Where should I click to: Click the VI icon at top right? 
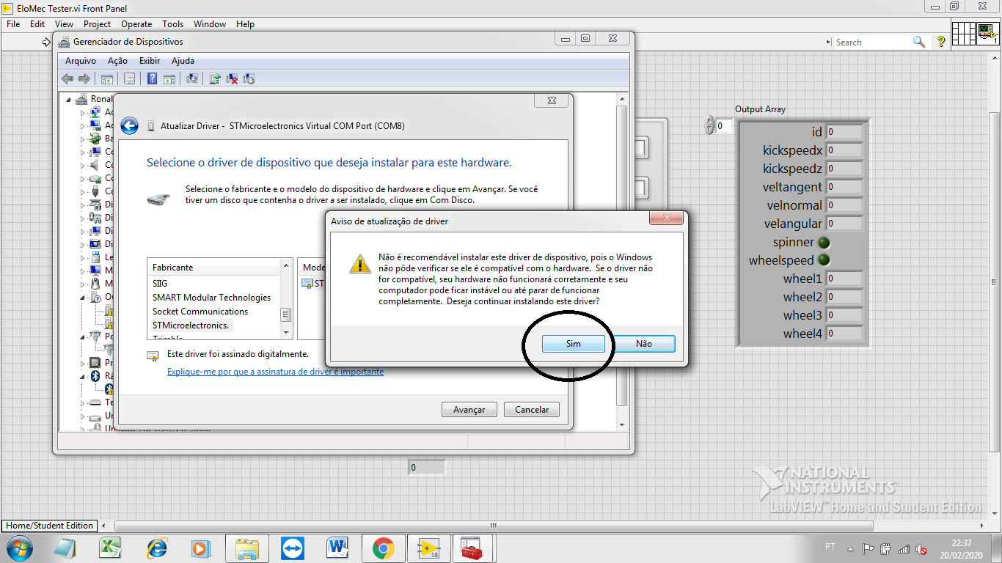pos(987,34)
